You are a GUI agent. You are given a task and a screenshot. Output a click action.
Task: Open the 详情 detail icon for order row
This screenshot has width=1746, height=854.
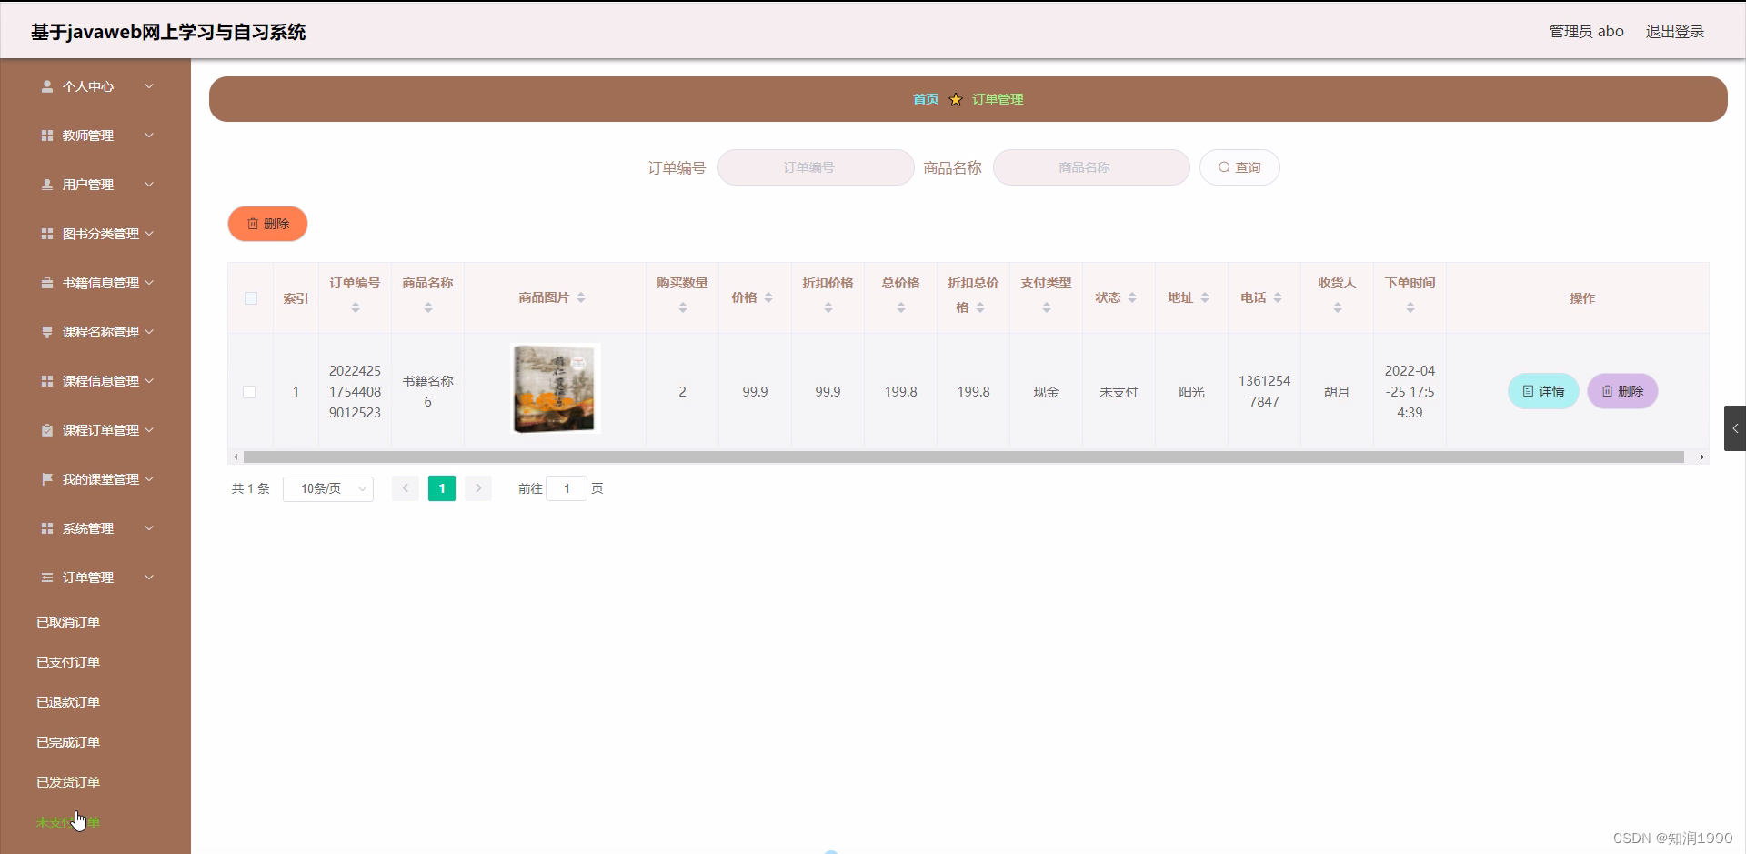click(x=1530, y=391)
